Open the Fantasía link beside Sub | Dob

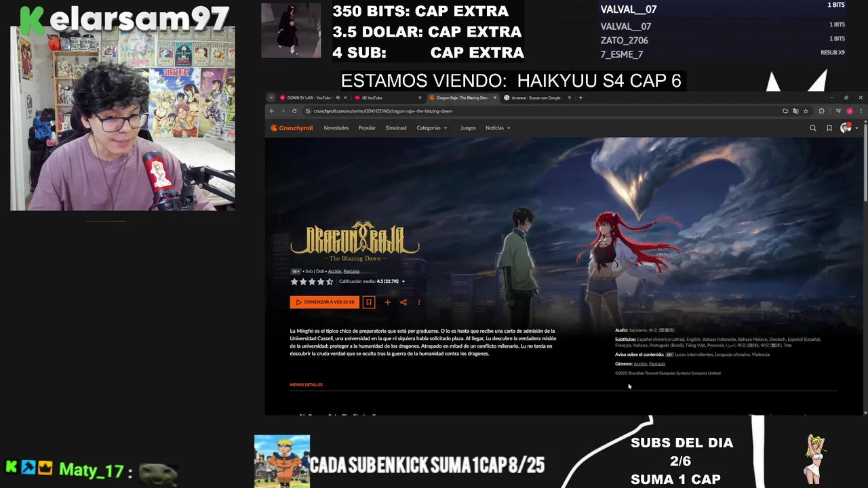(x=351, y=272)
